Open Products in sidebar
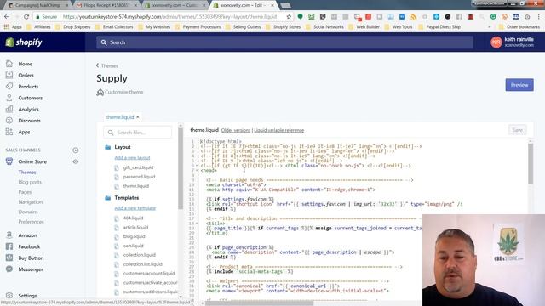The height and width of the screenshot is (306, 545). [x=28, y=87]
